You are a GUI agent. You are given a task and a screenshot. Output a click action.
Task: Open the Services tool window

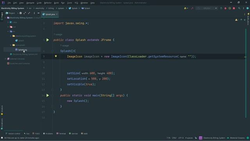click(73, 134)
